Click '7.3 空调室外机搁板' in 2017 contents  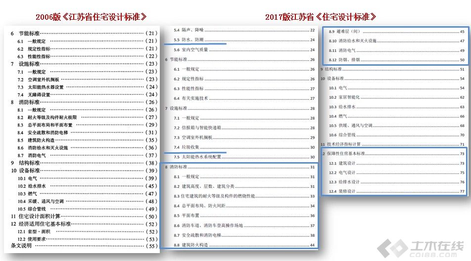(x=193, y=137)
